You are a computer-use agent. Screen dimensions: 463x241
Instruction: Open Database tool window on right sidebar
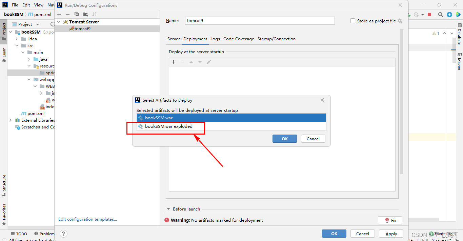click(459, 35)
